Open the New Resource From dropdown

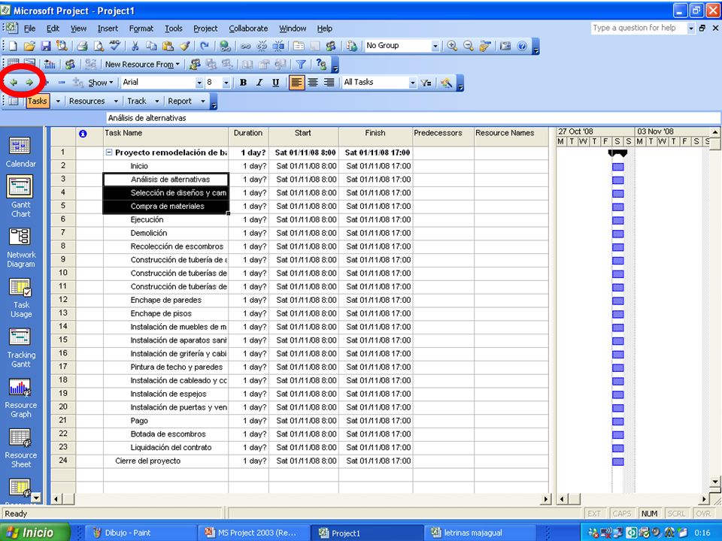[x=142, y=65]
